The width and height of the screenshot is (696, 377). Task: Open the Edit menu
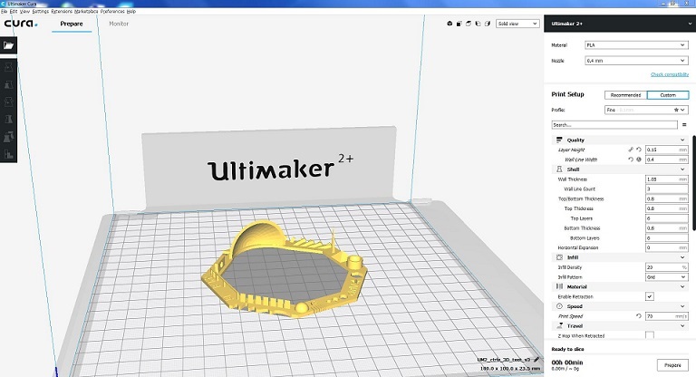pos(14,11)
